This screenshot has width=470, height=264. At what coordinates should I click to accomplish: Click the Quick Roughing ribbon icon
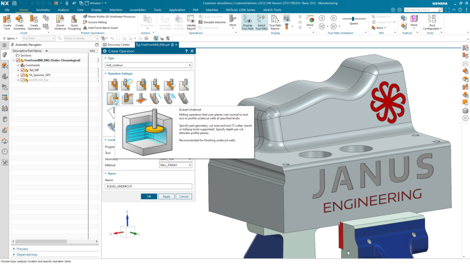74,23
